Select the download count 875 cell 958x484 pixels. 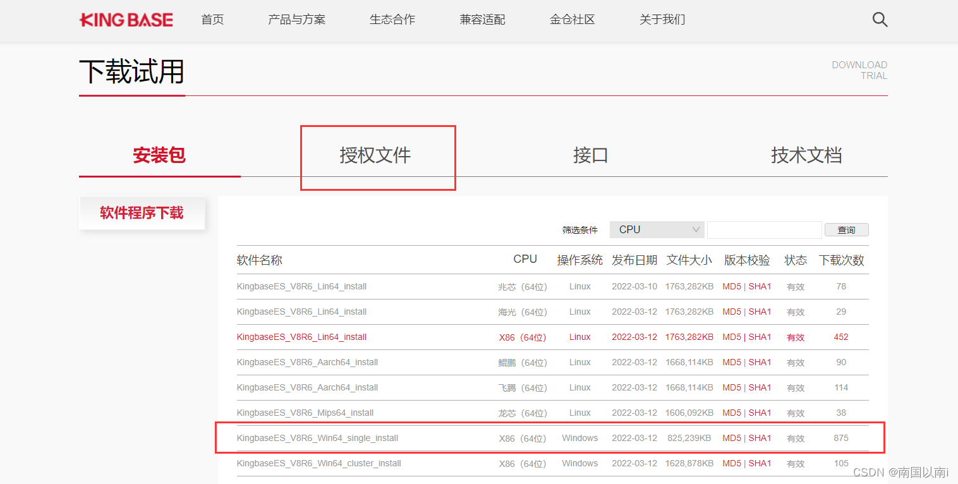point(841,438)
